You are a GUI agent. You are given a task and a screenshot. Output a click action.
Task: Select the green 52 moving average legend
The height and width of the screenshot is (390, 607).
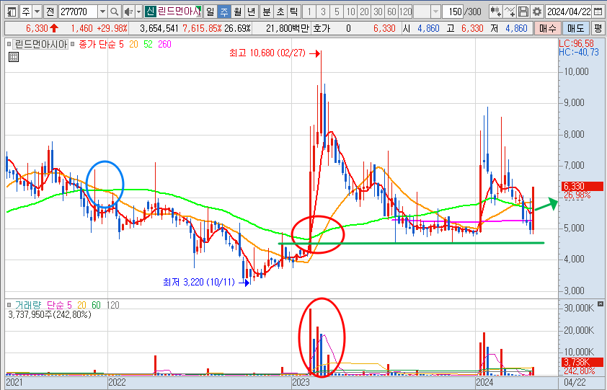(148, 44)
